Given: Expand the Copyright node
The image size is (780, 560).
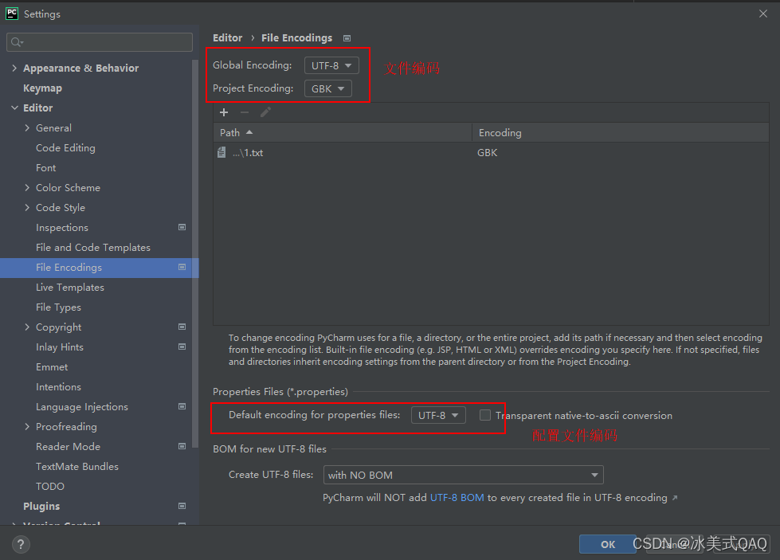Looking at the screenshot, I should coord(27,327).
